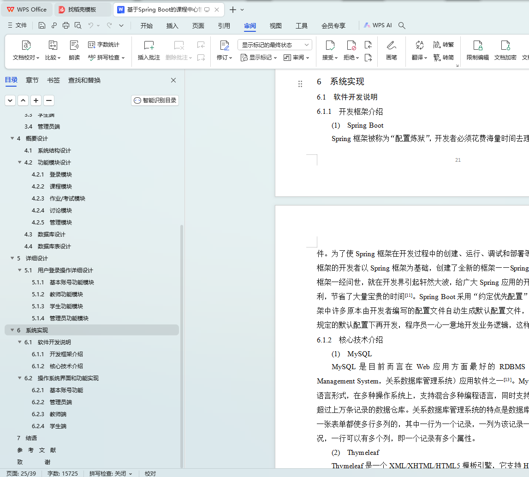Switch to the 引用 ribbon tab

[224, 26]
